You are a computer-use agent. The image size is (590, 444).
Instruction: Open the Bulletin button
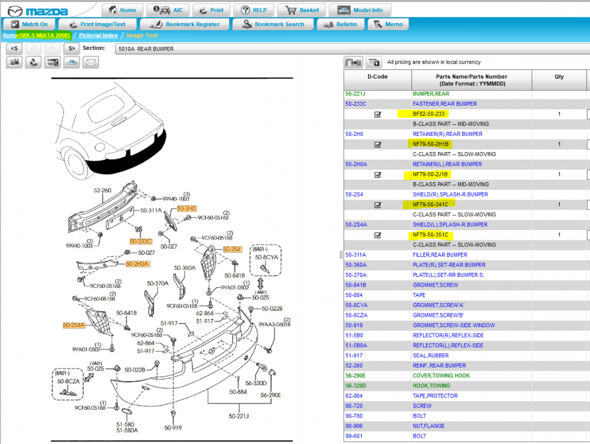click(340, 24)
